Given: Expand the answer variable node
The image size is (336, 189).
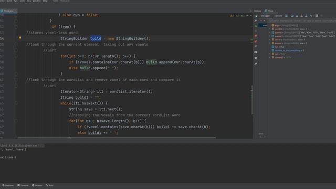Looking at the screenshot, I should (x=269, y=43).
